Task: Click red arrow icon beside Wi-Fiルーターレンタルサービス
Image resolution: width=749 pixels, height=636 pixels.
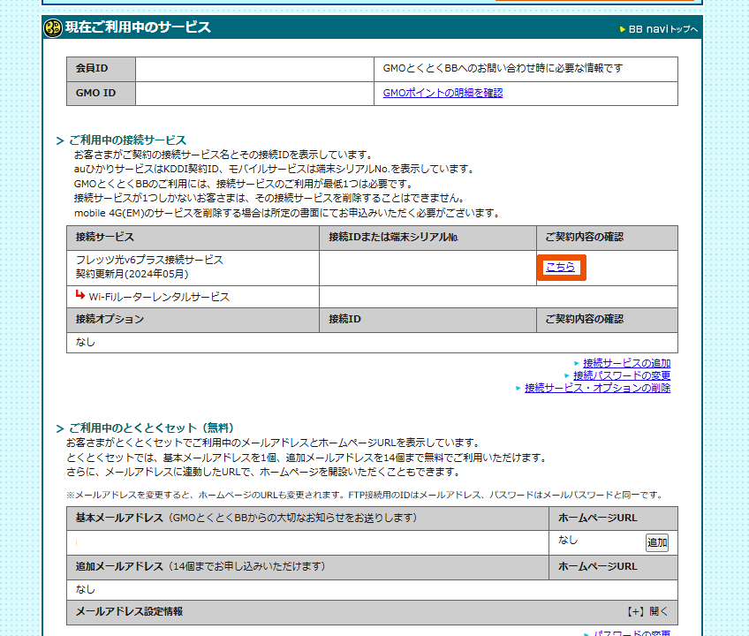Action: click(80, 296)
